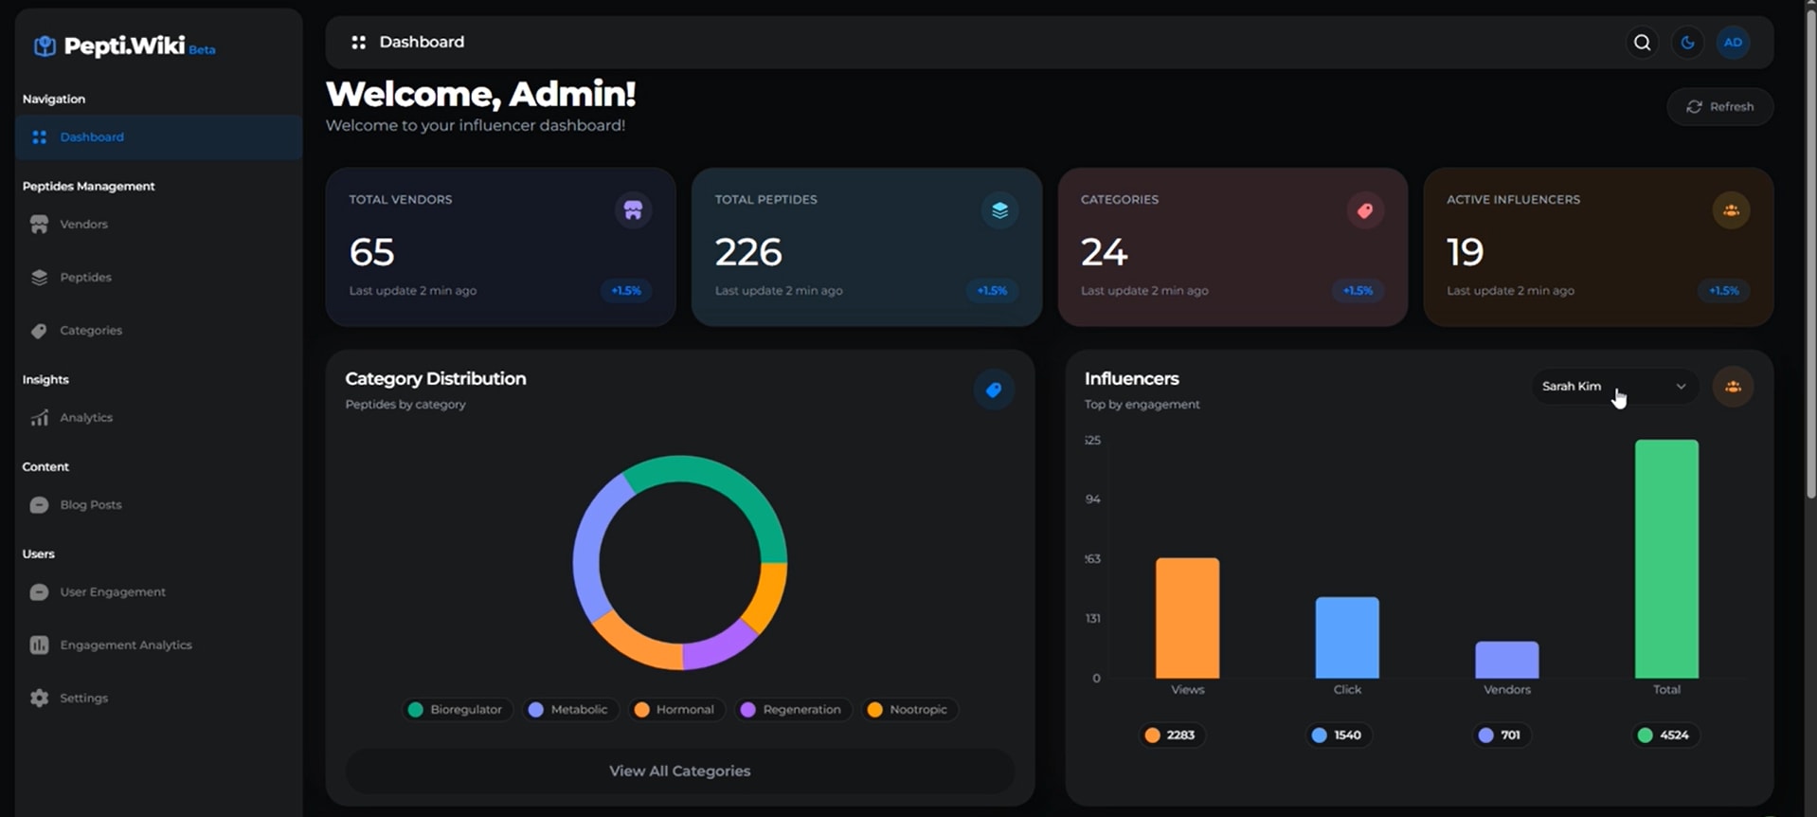Click the Total Peptides layers icon
This screenshot has height=817, width=1817.
coord(999,210)
